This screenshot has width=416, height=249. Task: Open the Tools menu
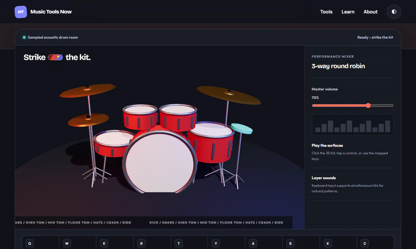[326, 12]
